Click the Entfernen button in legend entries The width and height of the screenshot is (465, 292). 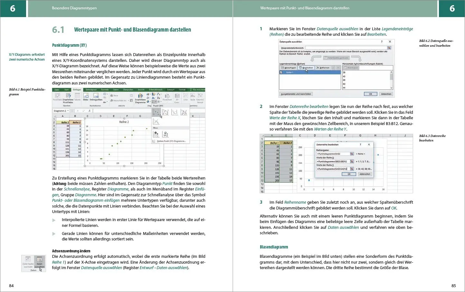(323, 68)
